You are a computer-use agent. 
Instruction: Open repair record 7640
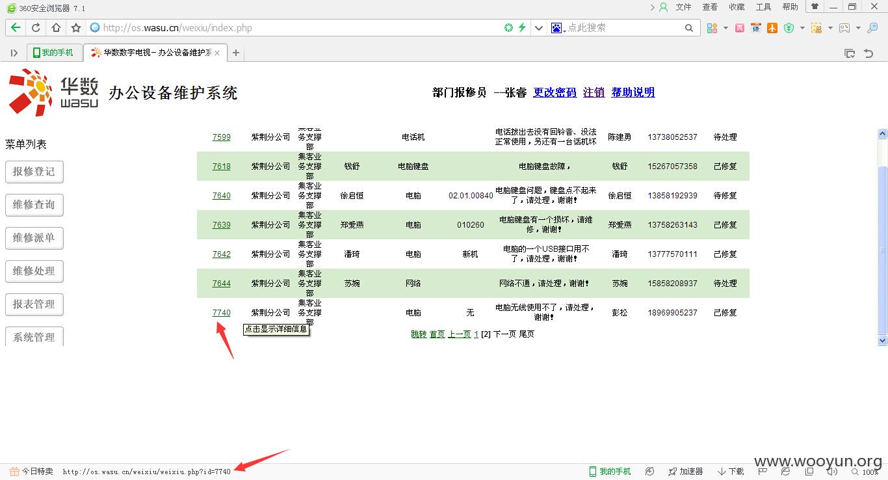[x=222, y=196]
